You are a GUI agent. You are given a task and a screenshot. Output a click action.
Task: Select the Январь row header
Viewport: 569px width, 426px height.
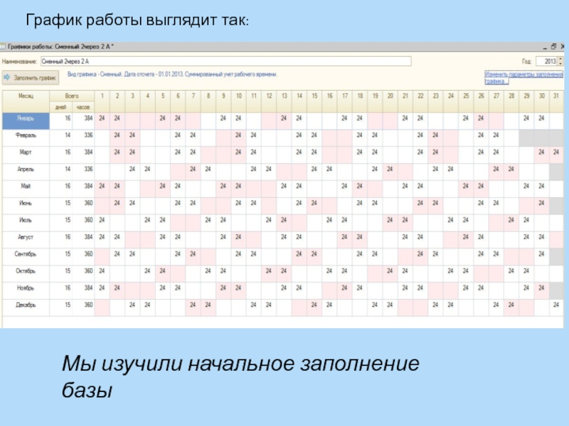[25, 118]
